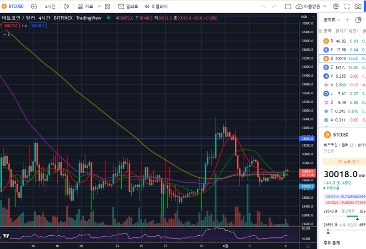Redo last chart action
Image resolution: width=366 pixels, height=249 pixels.
pos(274,6)
